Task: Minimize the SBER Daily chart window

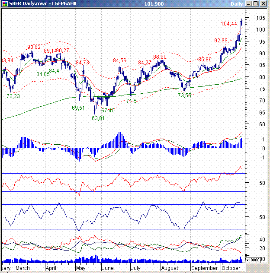Action: click(x=248, y=3)
